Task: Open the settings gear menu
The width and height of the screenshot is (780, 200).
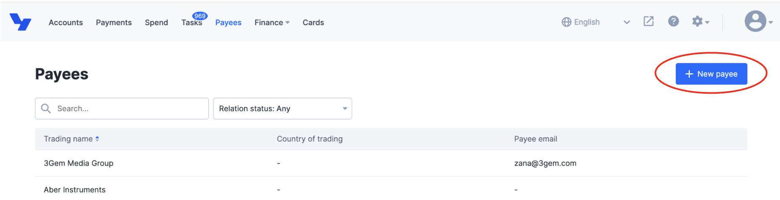Action: (x=700, y=21)
